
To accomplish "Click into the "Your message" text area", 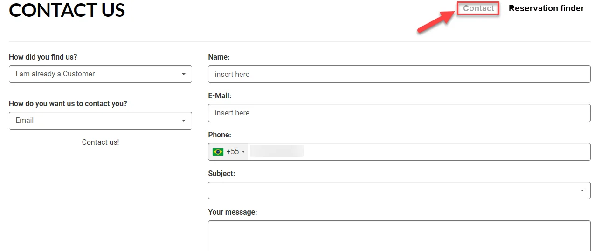I will (399, 236).
